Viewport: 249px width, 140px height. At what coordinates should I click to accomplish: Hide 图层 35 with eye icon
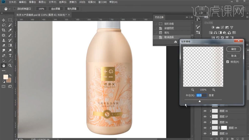pyautogui.click(x=205, y=111)
